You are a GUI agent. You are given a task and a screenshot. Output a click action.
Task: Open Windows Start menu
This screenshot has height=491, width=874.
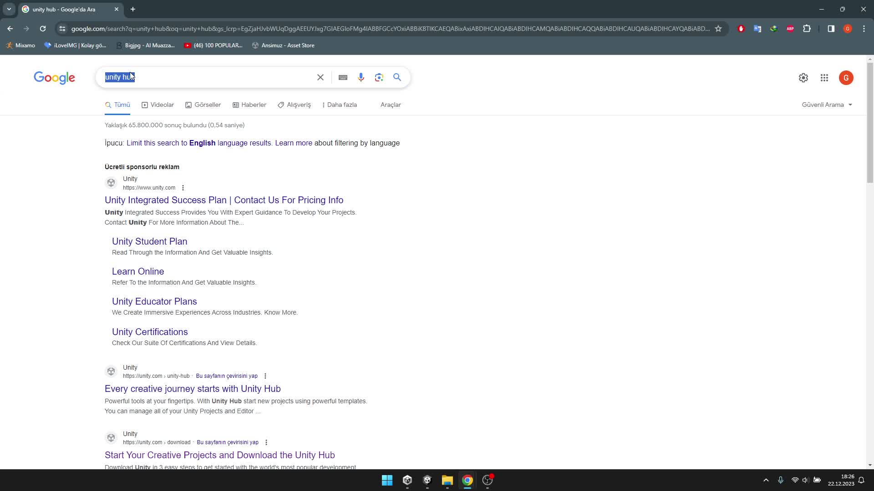(x=387, y=480)
